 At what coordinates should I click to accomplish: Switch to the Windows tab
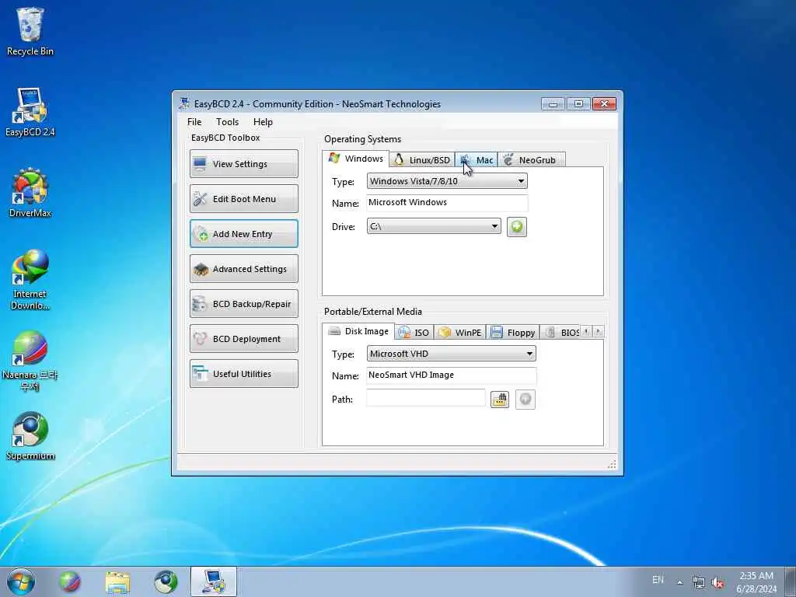(x=355, y=159)
